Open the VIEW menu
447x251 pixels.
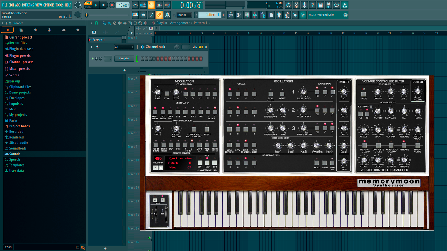(39, 5)
